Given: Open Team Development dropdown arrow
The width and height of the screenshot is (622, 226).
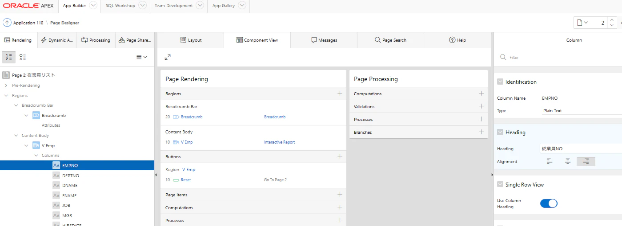Looking at the screenshot, I should [x=200, y=5].
